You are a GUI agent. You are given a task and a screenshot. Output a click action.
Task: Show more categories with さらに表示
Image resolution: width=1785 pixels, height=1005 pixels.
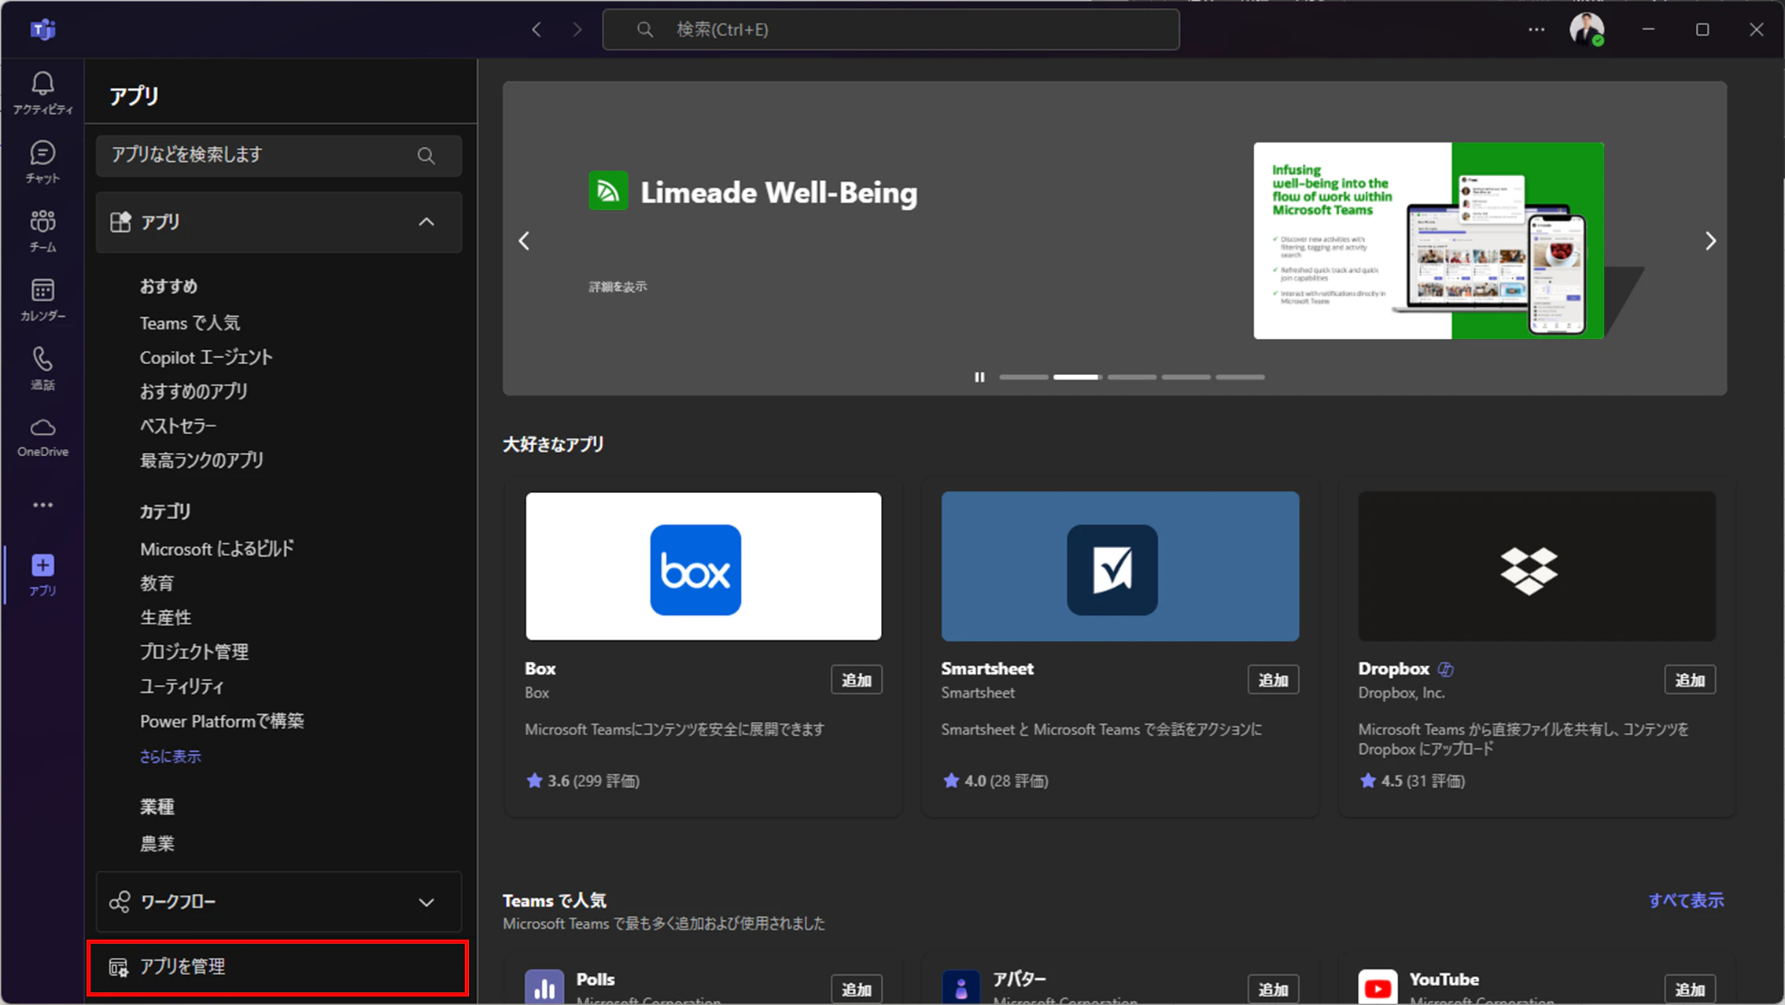171,757
